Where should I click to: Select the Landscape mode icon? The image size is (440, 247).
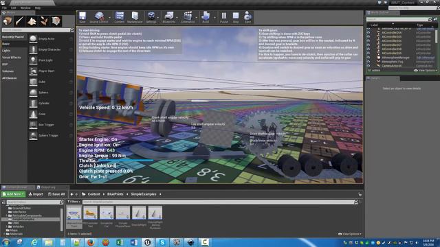[32, 21]
